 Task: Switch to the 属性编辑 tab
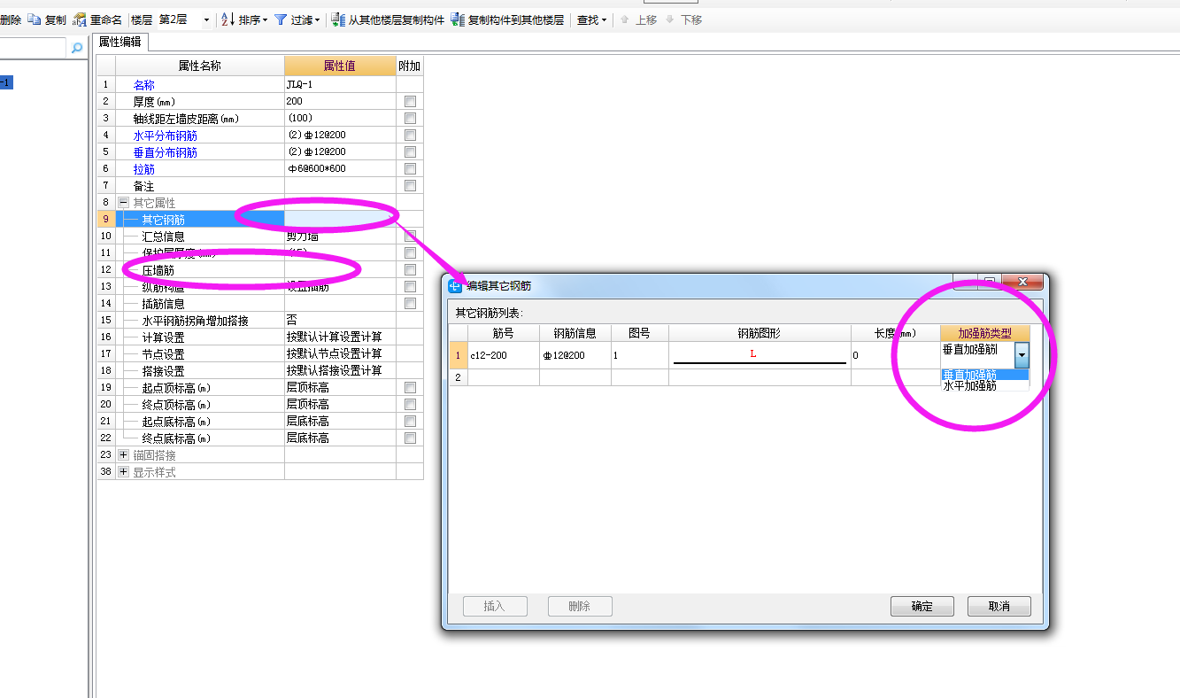[120, 42]
